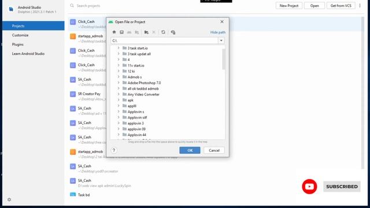Click the New Folder icon in dialog toolbar
The image size is (370, 208).
[146, 32]
